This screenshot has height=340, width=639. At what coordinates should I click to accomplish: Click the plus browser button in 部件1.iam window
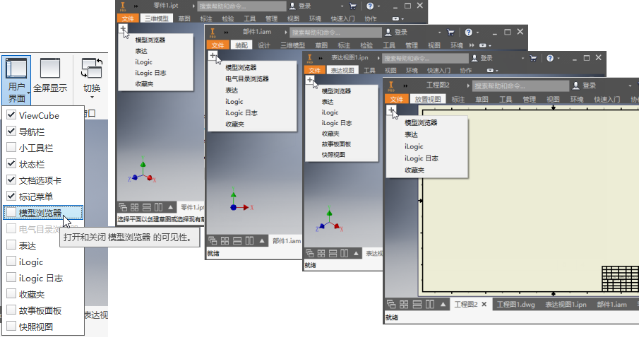point(213,56)
